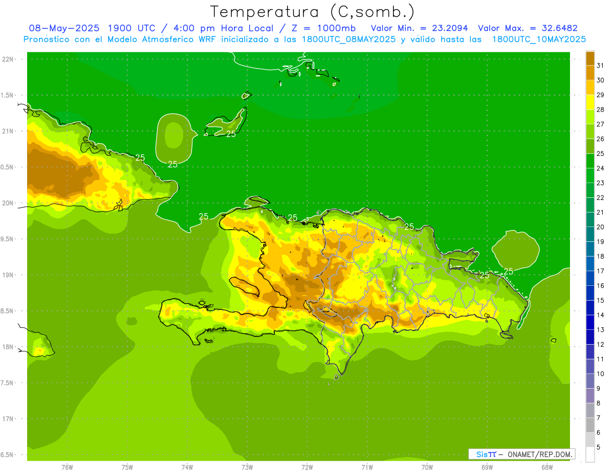
Task: Click initialization time "1800UTC_08MAY2025"
Action: coord(347,39)
